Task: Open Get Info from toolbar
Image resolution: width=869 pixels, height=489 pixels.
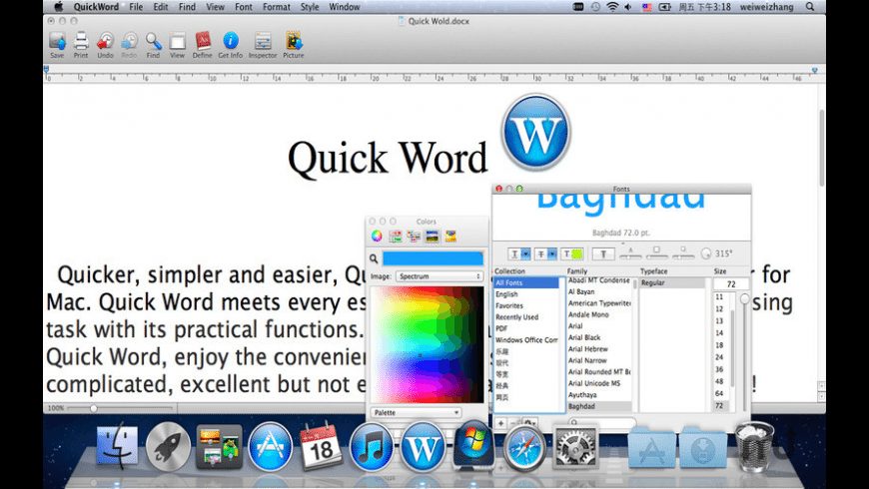Action: (230, 45)
